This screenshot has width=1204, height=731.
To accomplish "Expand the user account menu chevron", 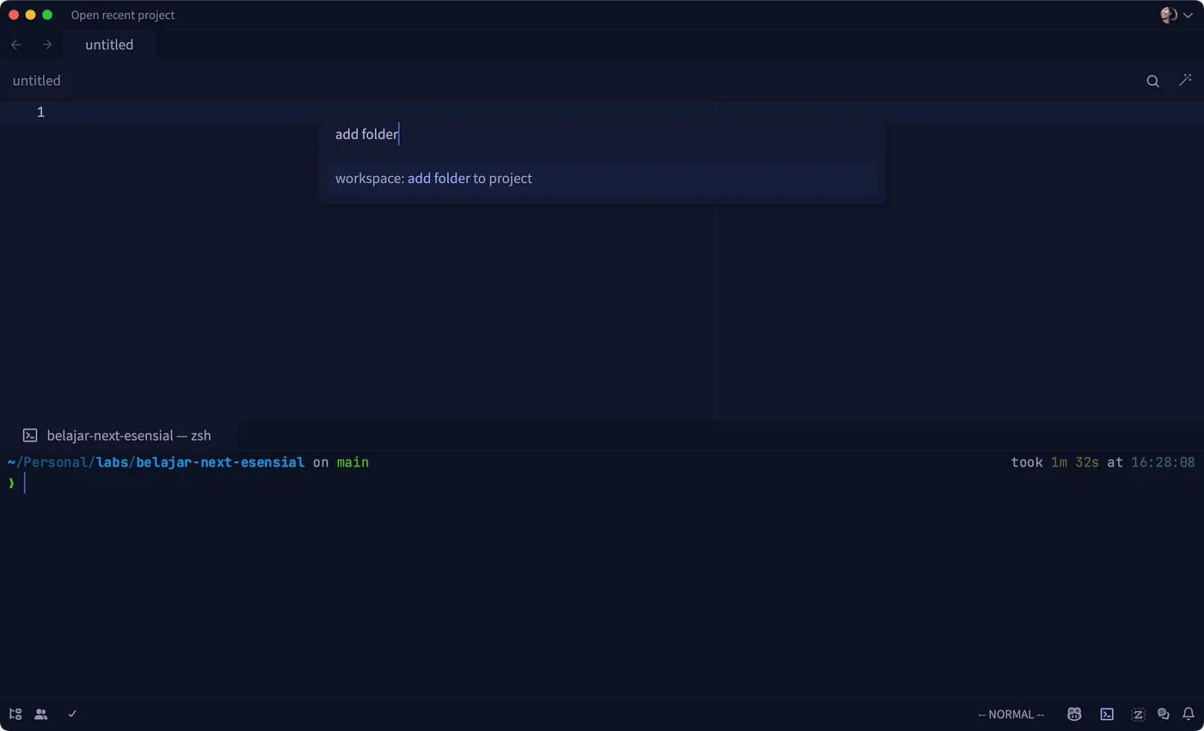I will coord(1189,15).
